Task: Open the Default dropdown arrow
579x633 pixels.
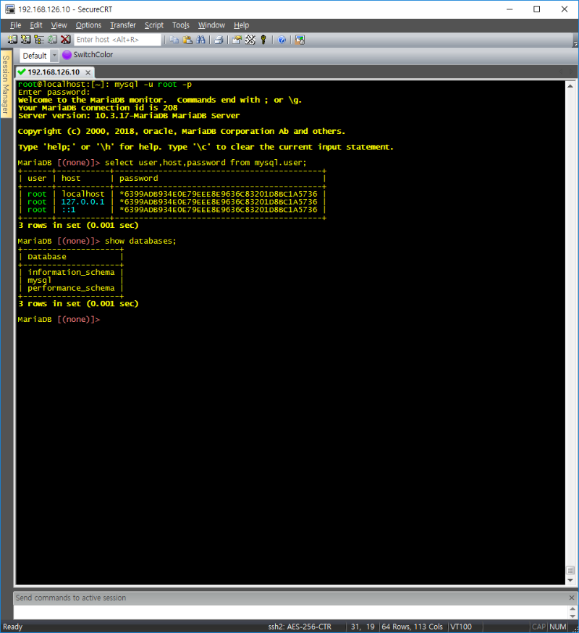Action: coord(54,56)
